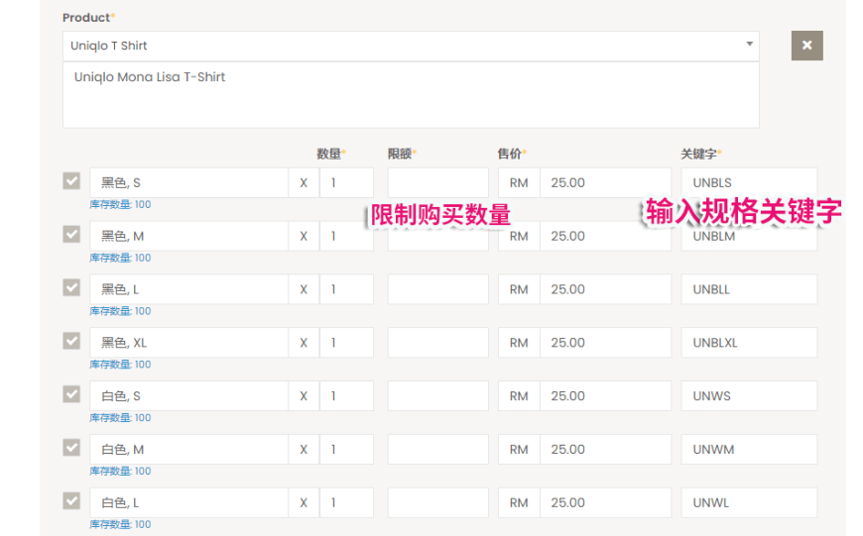
Task: Click the 白色, S variant name field
Action: click(x=188, y=396)
